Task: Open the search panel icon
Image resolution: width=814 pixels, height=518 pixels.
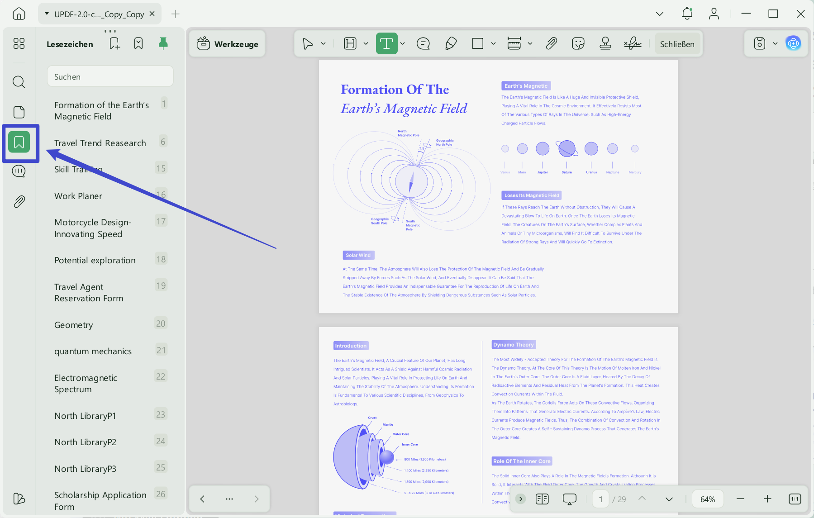Action: (x=19, y=82)
